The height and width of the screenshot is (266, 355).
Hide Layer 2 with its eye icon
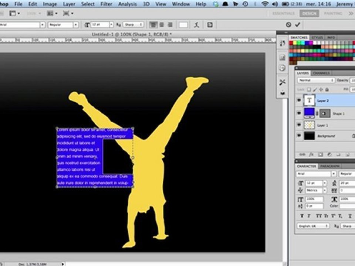299,100
